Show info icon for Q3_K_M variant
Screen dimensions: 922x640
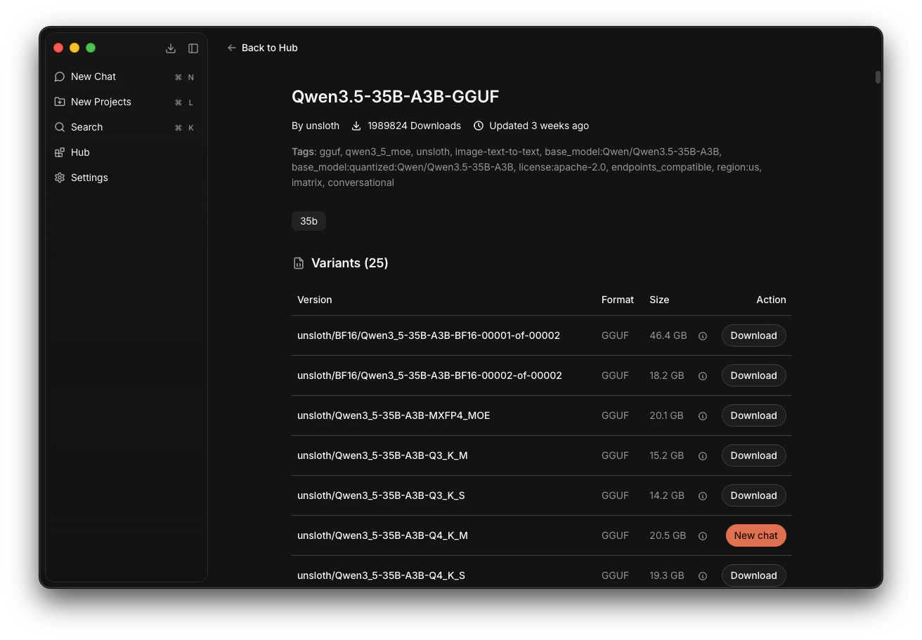(x=703, y=456)
